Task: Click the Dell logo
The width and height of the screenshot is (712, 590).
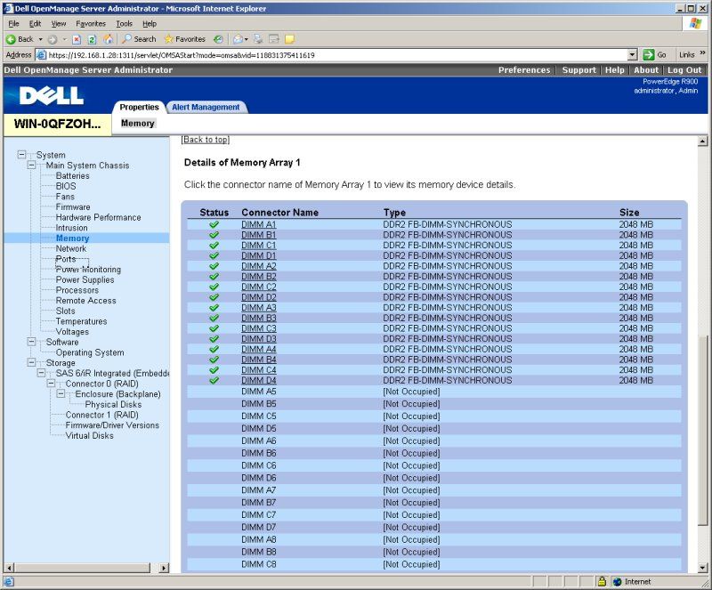Action: (x=52, y=95)
